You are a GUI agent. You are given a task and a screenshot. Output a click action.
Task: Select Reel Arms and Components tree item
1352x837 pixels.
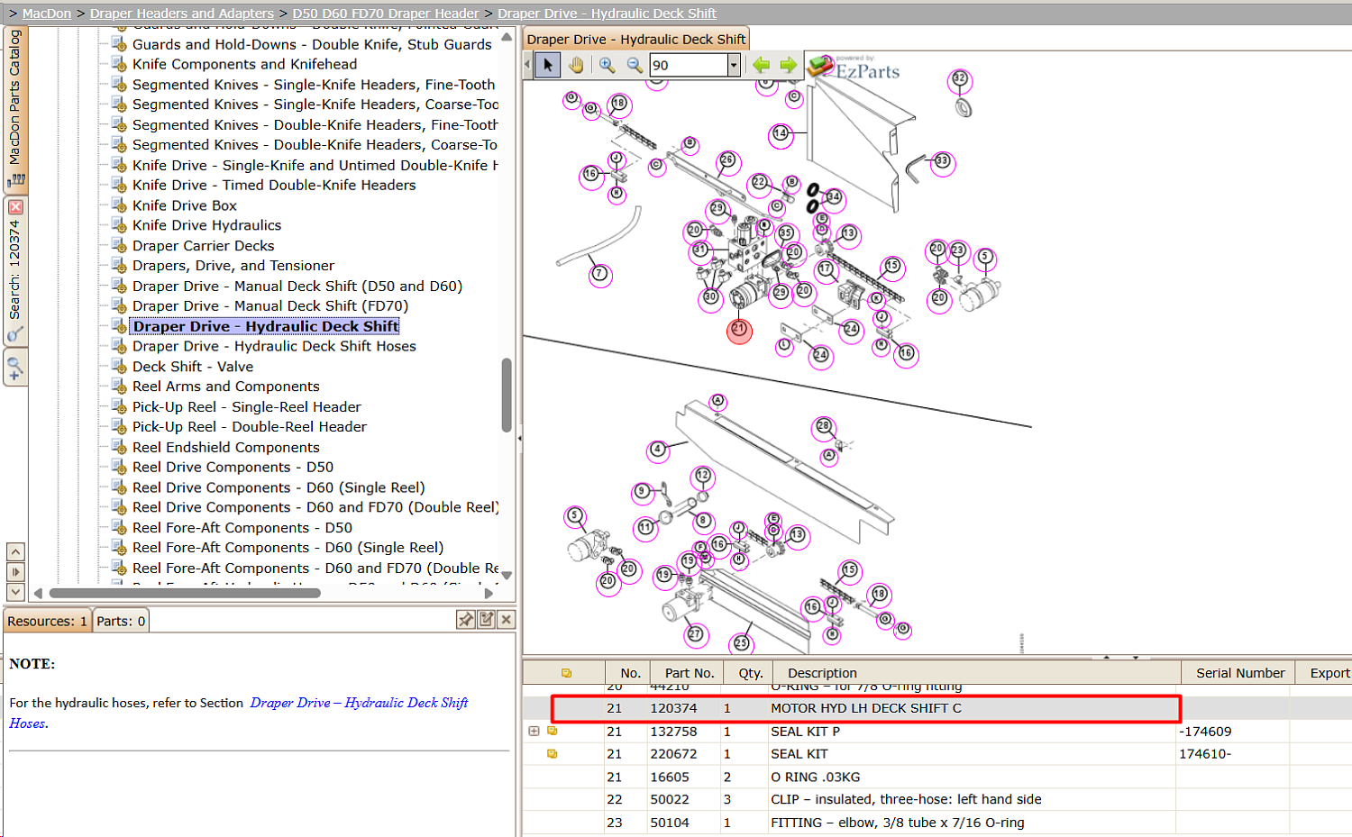coord(225,387)
